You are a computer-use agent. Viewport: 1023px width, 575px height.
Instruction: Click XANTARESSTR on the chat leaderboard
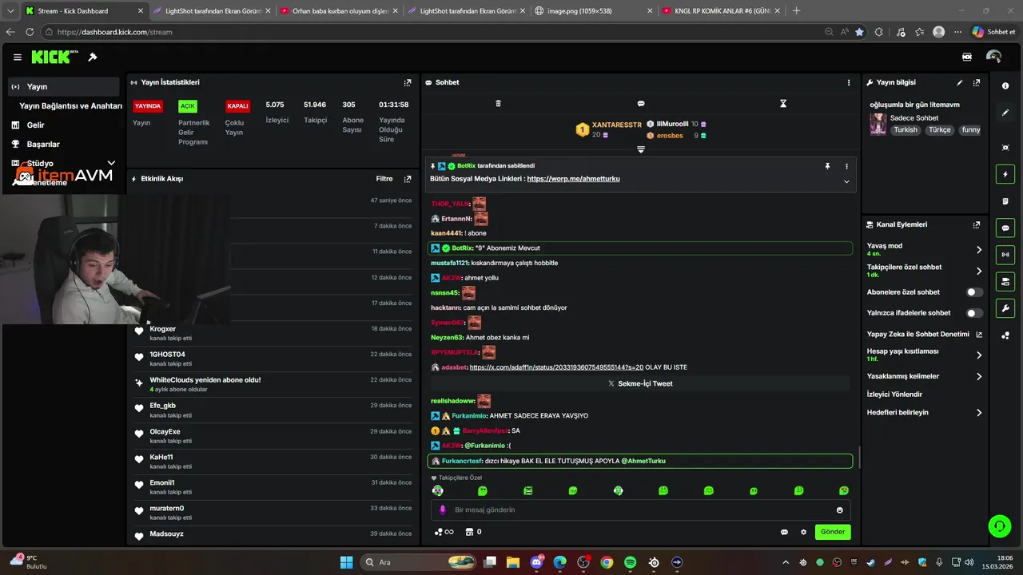pyautogui.click(x=616, y=125)
